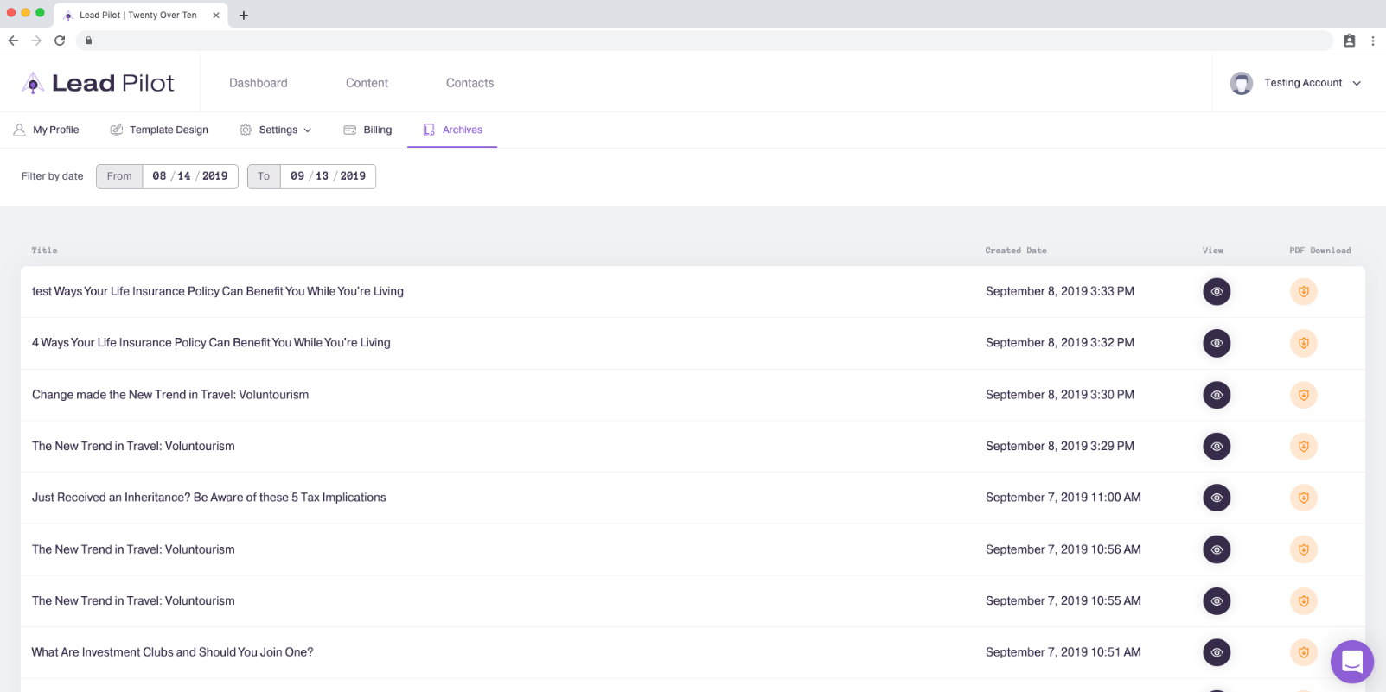View 'test Ways Your Life Insurance' archive

pos(1217,292)
